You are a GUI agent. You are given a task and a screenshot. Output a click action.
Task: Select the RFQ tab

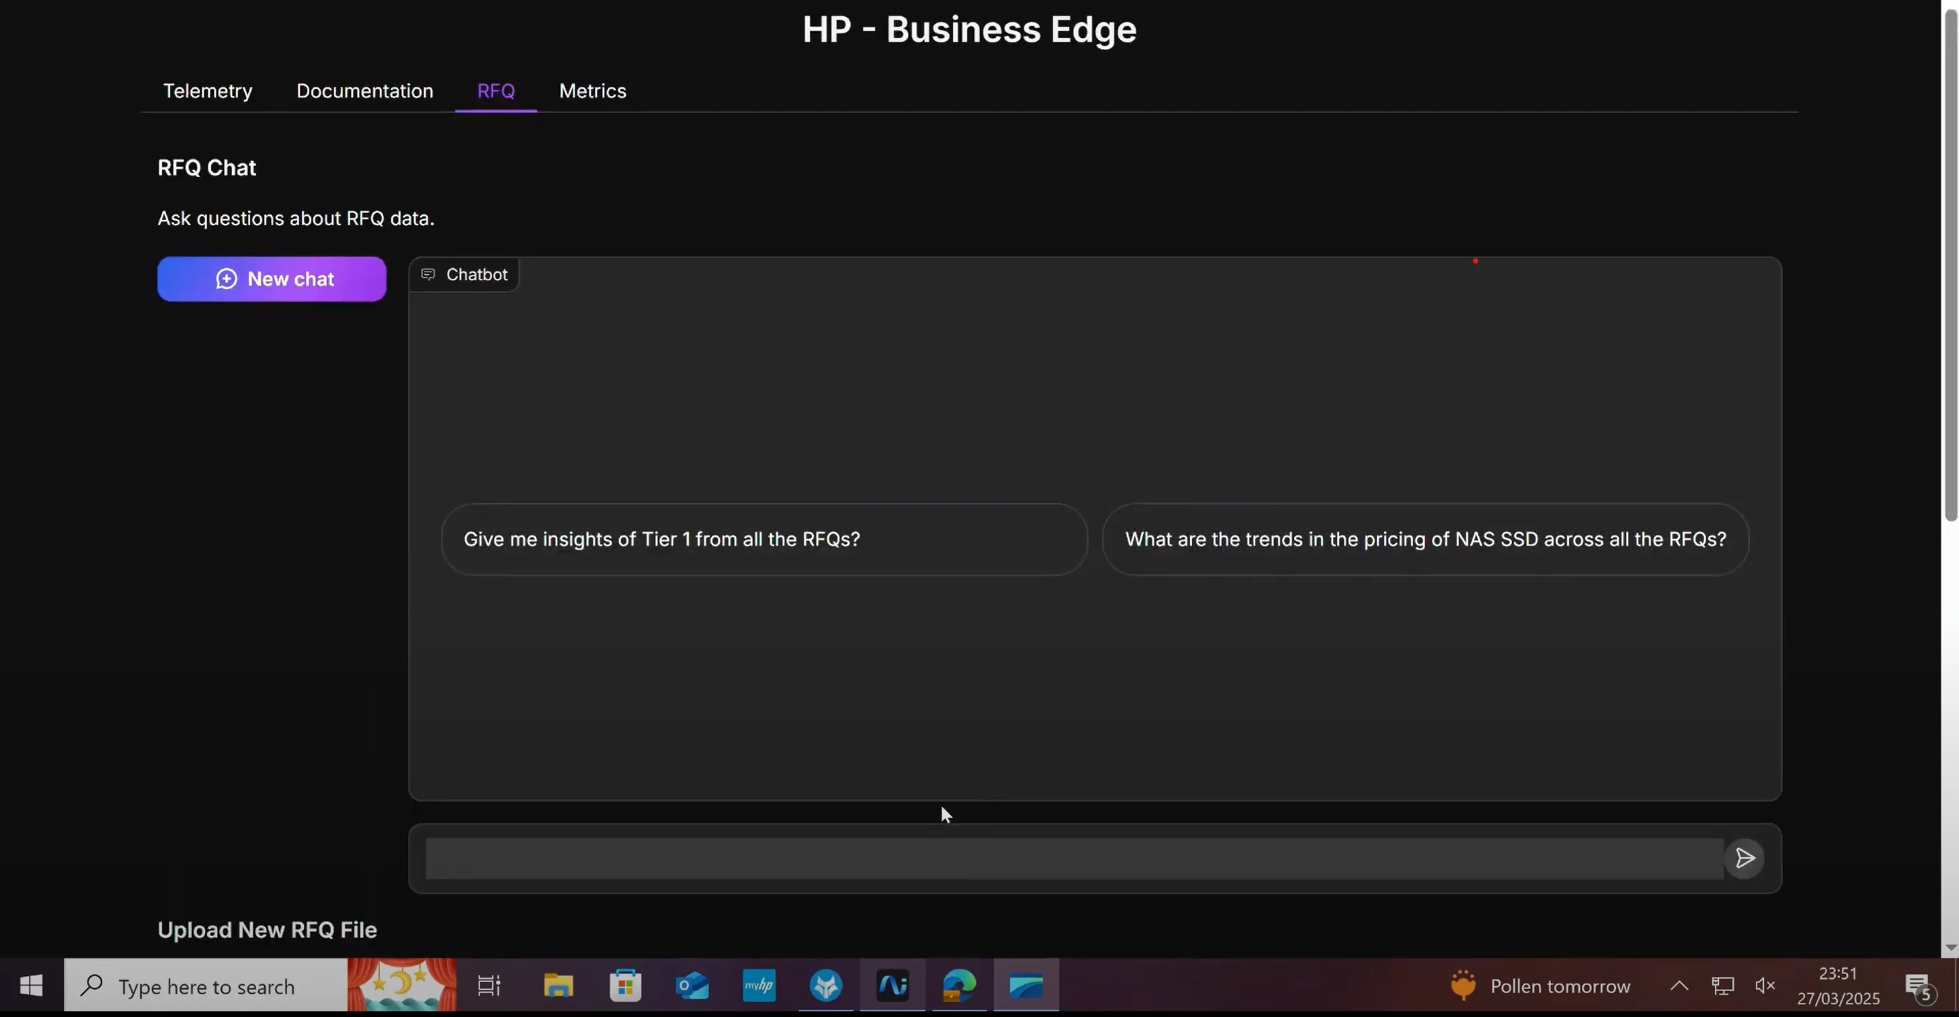[x=496, y=91]
